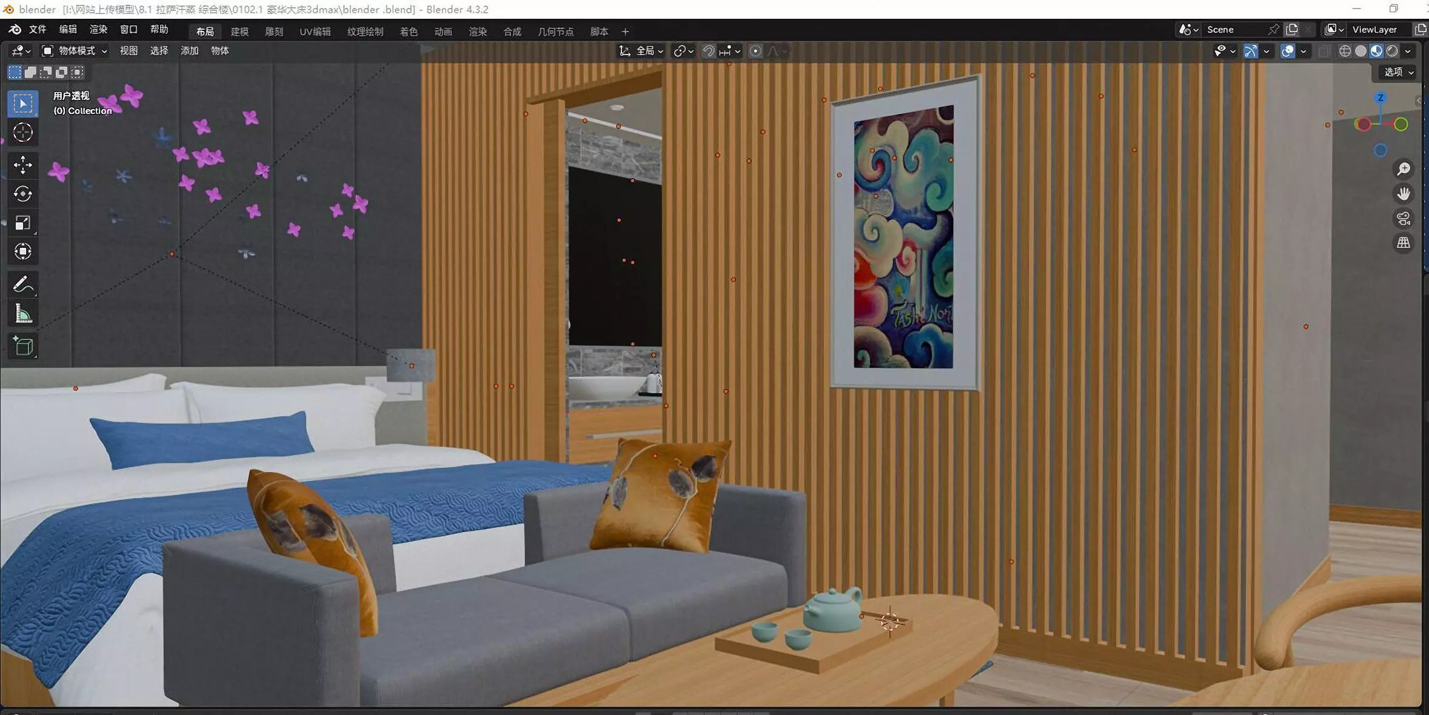Select the Add Cube tool
1429x715 pixels.
pyautogui.click(x=23, y=346)
